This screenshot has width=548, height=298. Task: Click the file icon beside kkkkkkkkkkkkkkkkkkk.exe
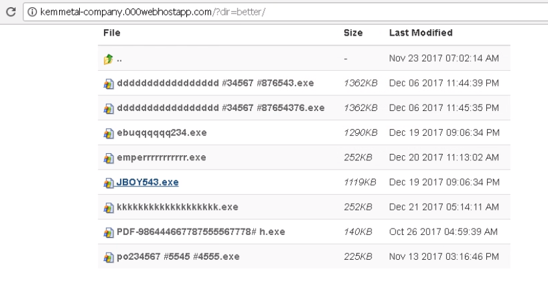[x=108, y=207]
